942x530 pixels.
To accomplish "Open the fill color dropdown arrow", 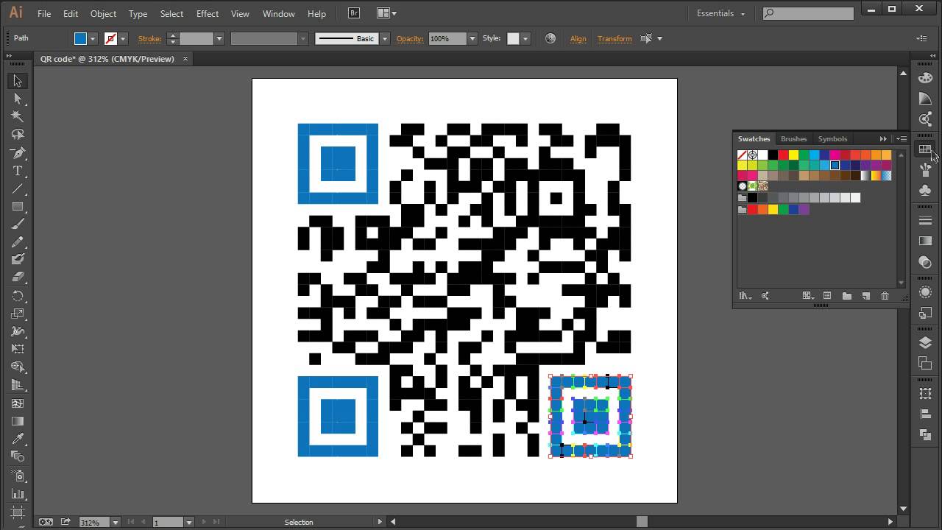I will click(x=93, y=38).
